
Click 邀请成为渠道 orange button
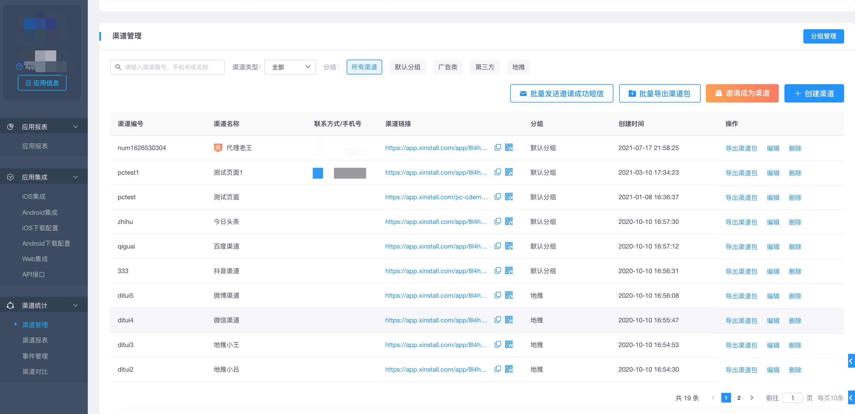[742, 93]
